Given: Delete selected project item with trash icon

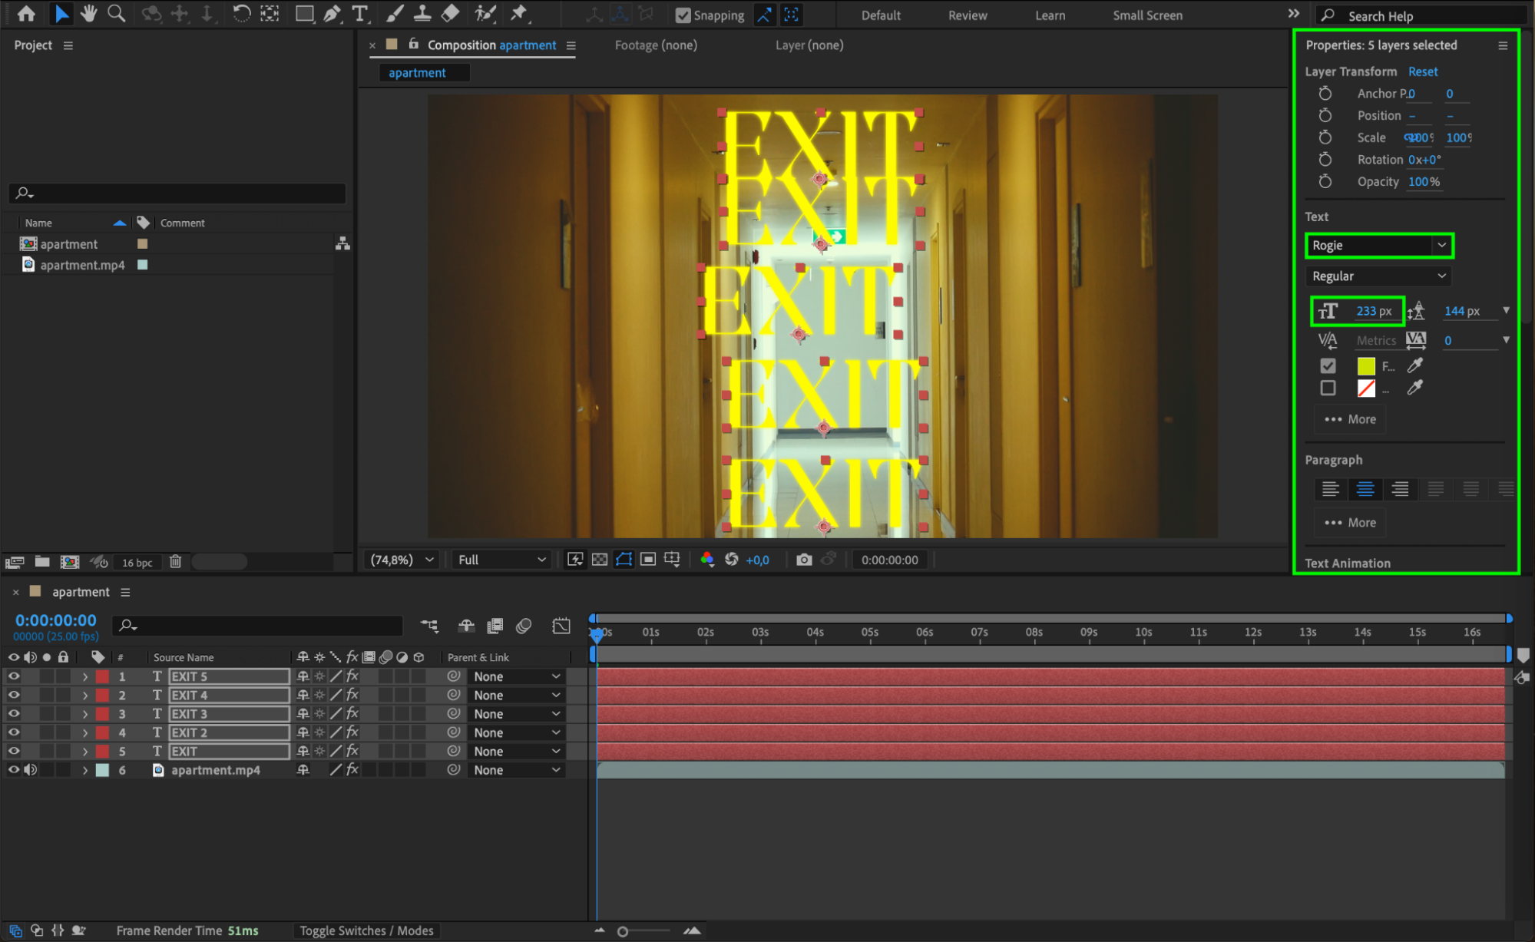Looking at the screenshot, I should pyautogui.click(x=175, y=562).
